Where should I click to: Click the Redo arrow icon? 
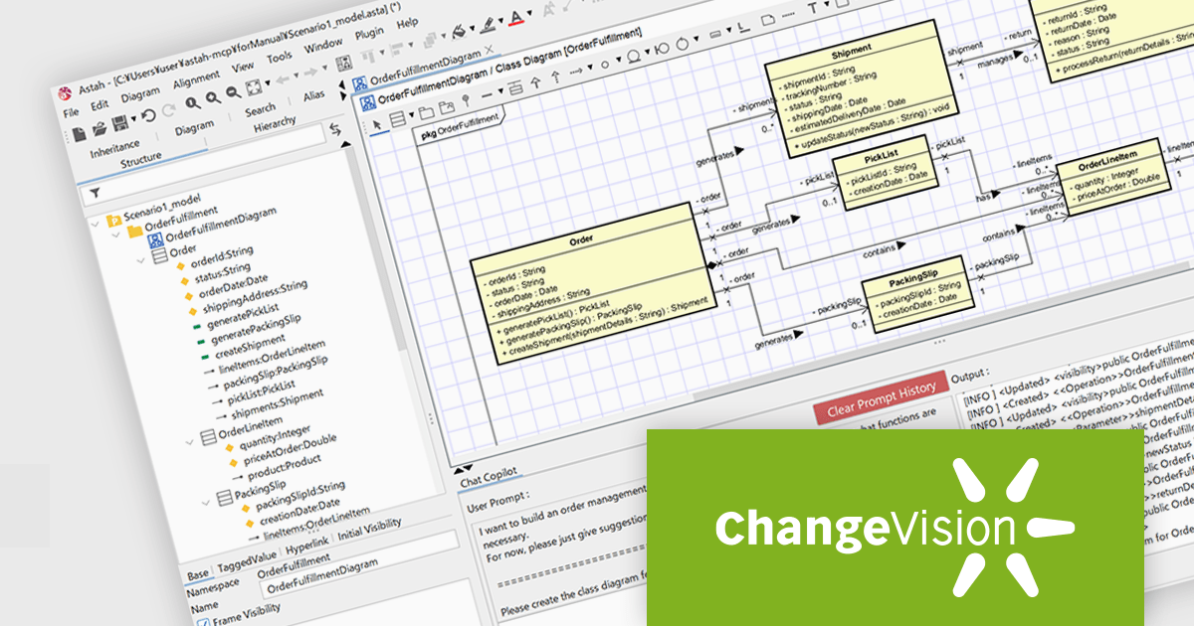click(168, 110)
